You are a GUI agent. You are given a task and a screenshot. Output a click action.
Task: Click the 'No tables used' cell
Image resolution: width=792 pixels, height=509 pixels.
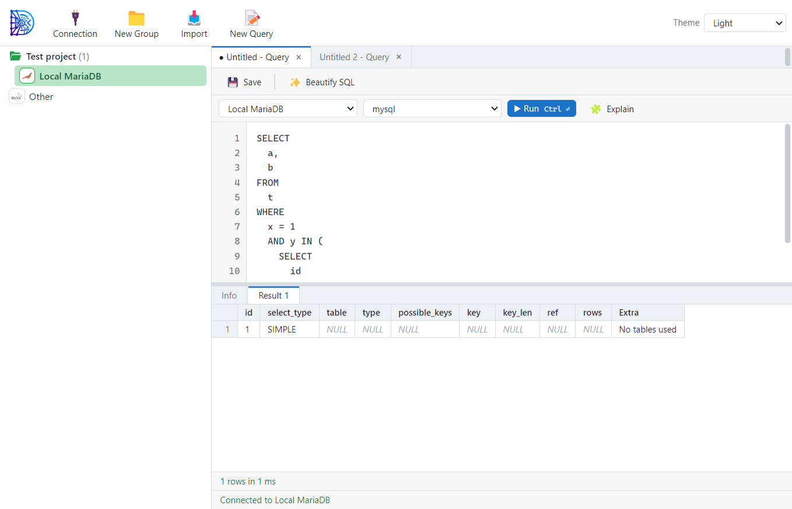point(648,329)
